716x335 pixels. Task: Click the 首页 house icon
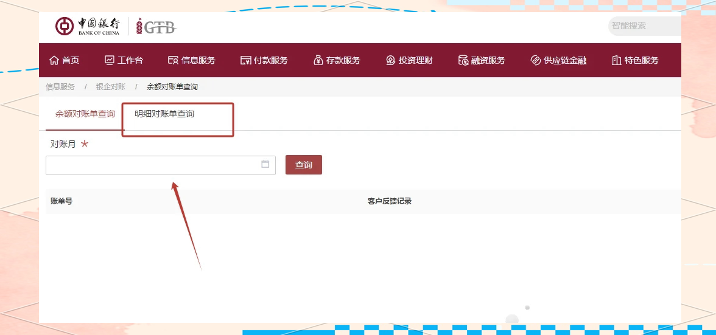pos(54,60)
